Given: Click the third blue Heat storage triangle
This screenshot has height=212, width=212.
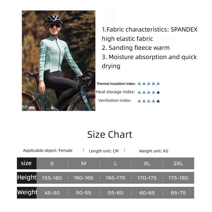Looking at the screenshot, I should coord(149,92).
